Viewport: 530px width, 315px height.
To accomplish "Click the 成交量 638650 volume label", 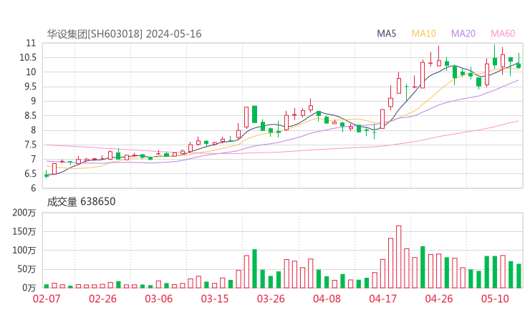I will tap(81, 202).
